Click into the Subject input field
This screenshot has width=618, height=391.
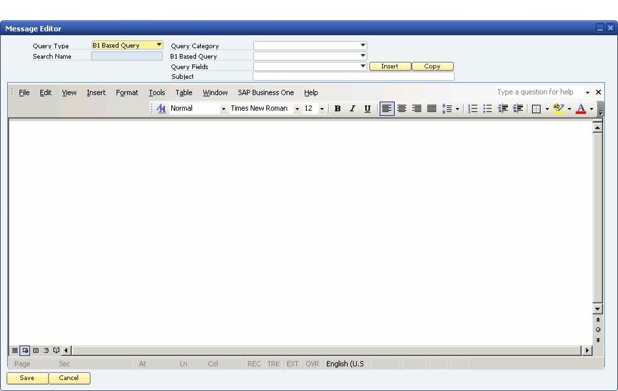tap(353, 76)
